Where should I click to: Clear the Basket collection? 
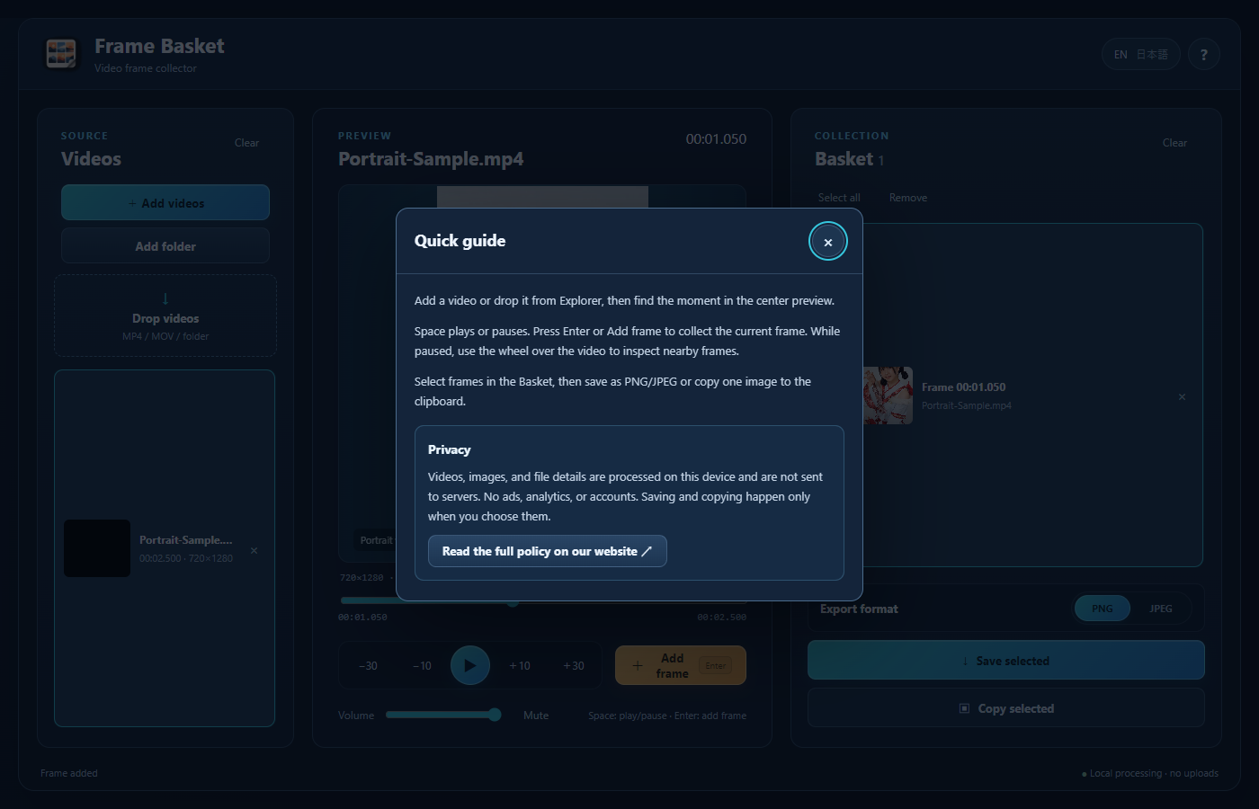point(1174,143)
